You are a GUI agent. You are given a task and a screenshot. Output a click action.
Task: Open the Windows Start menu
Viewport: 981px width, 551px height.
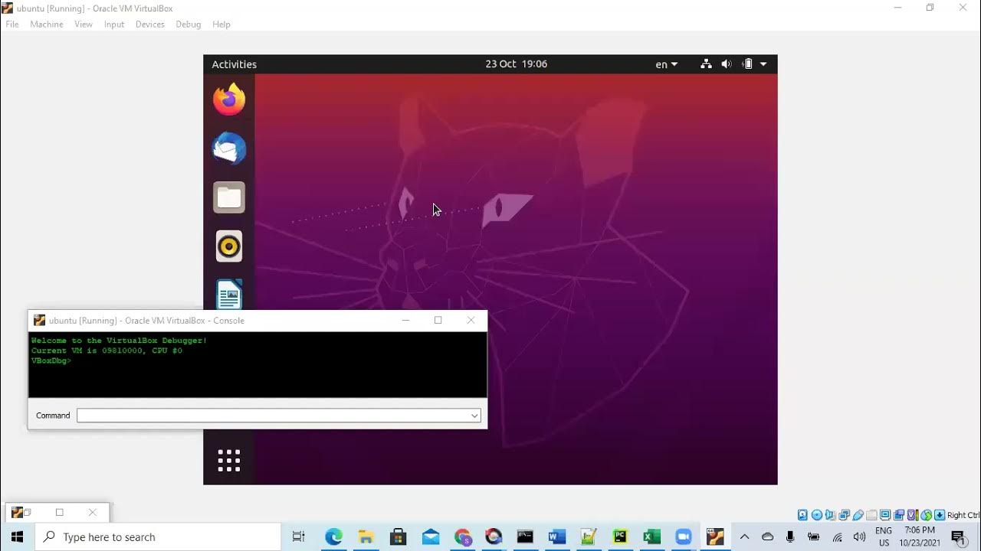(x=18, y=537)
